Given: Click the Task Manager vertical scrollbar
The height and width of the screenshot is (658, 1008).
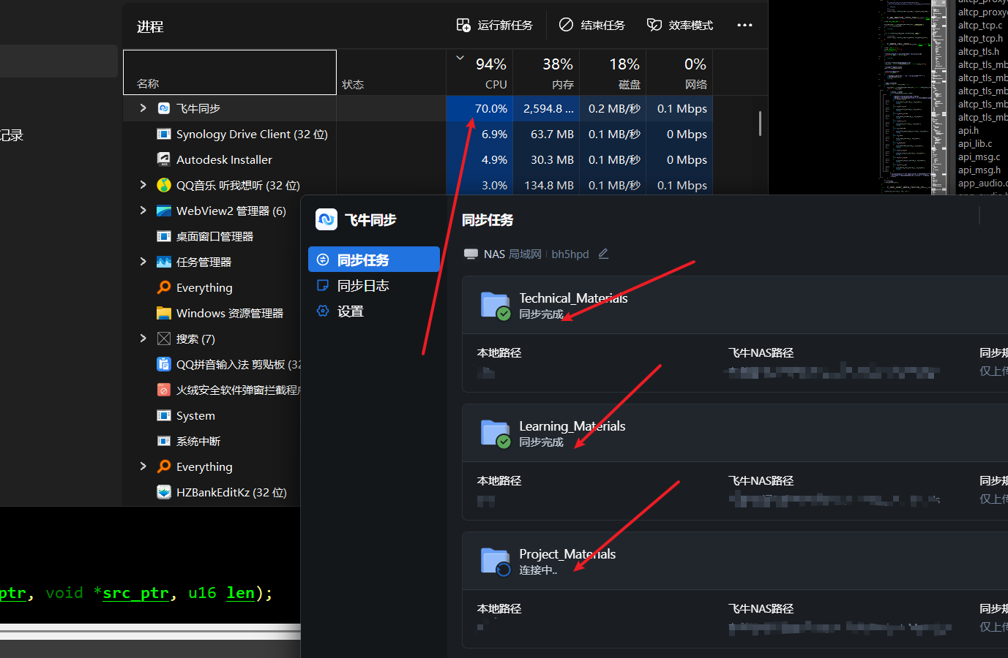Looking at the screenshot, I should pyautogui.click(x=760, y=123).
